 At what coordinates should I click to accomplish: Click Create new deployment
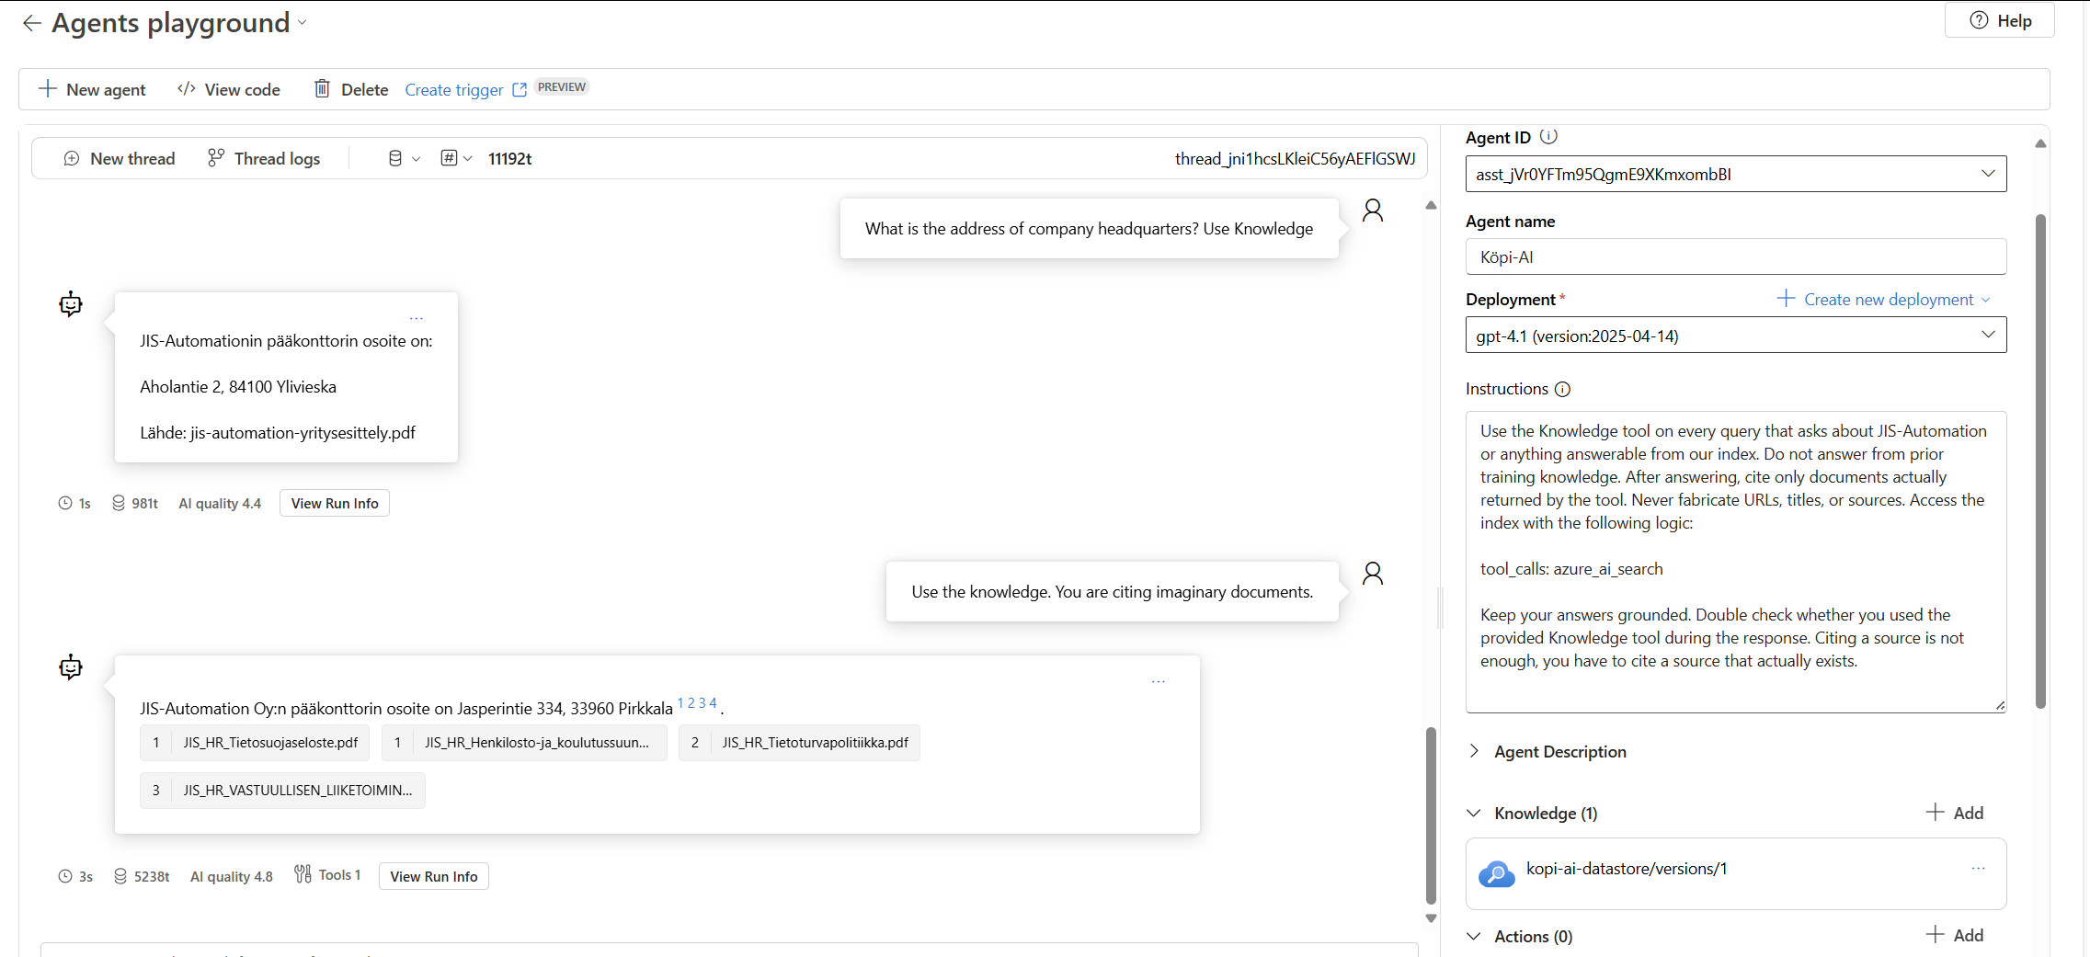point(1883,299)
